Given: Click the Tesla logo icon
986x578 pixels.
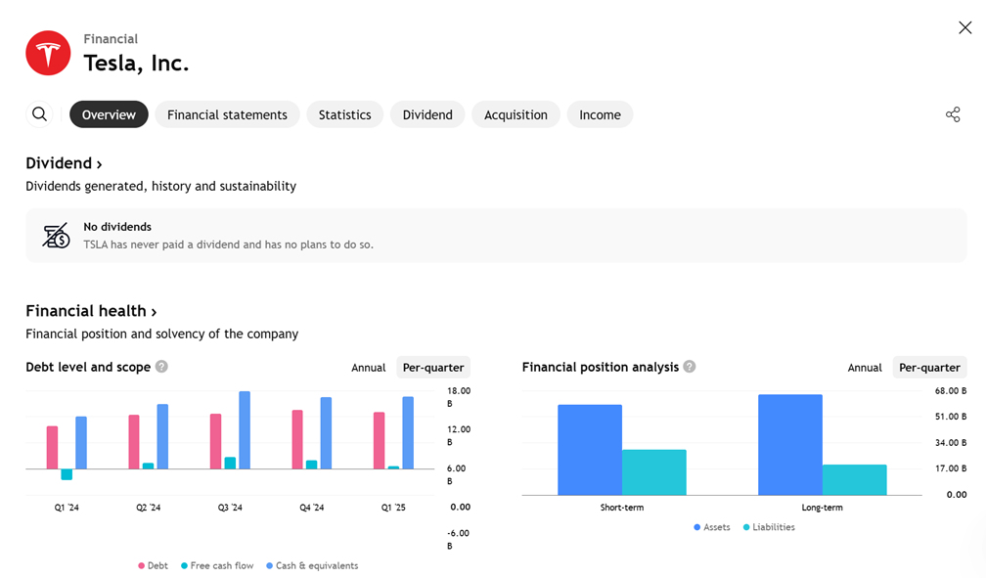Looking at the screenshot, I should pos(48,53).
